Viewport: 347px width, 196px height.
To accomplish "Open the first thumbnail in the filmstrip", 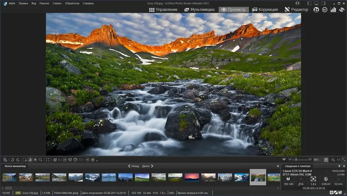I will tap(9, 177).
